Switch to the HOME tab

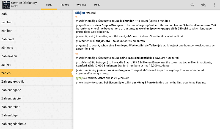[49, 5]
